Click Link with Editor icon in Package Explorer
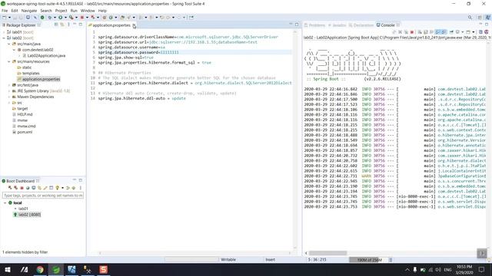 62,25
